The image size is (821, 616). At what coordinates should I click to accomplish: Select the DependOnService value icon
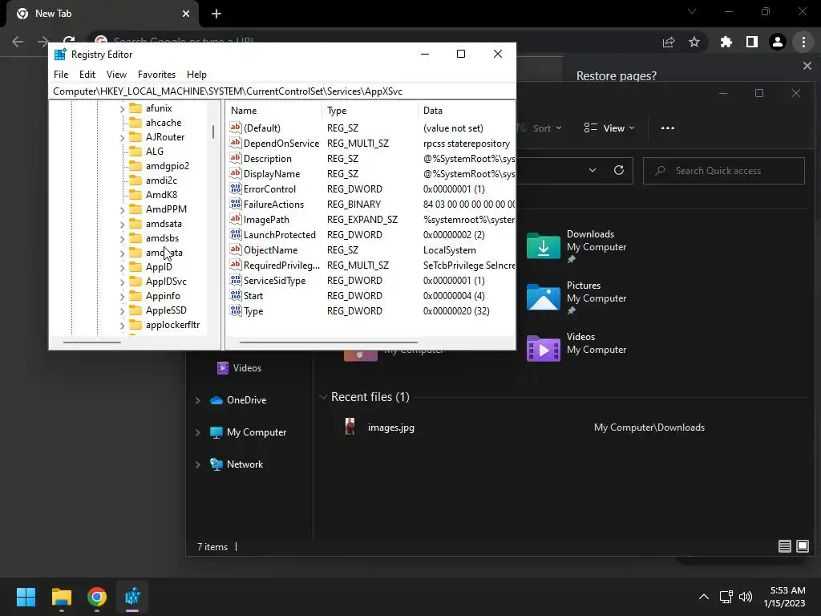point(236,143)
